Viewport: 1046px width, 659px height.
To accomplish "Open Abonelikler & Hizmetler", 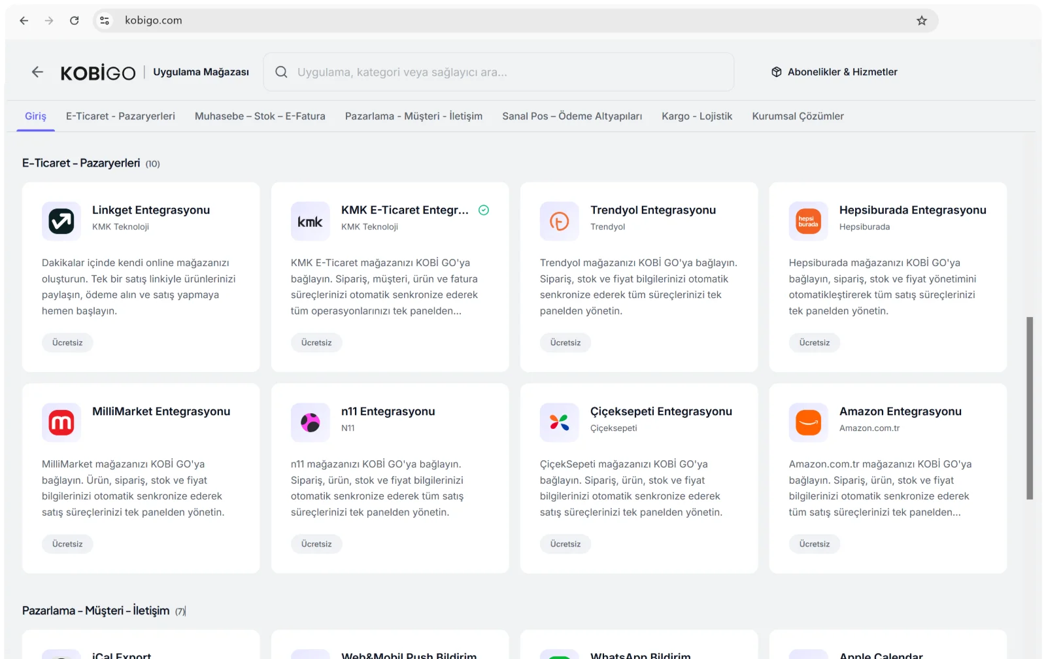I will [834, 72].
